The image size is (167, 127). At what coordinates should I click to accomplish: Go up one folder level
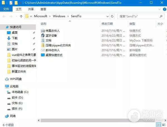21,16
